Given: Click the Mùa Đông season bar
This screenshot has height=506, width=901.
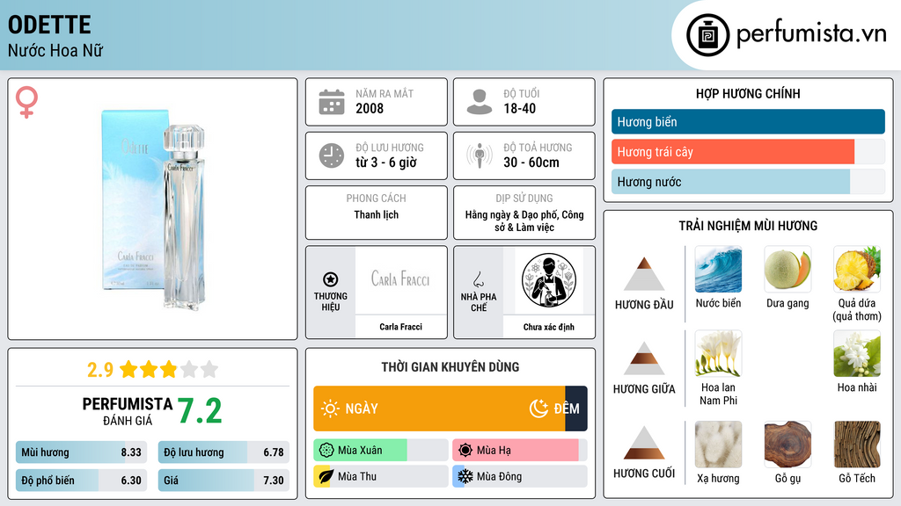Looking at the screenshot, I should coord(520,477).
